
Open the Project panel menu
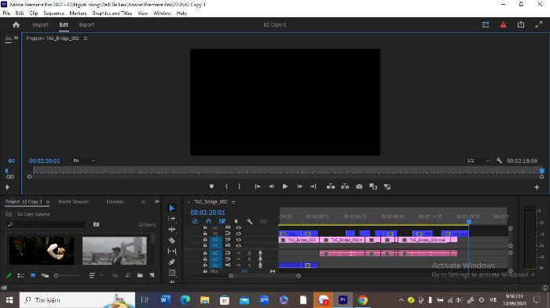tap(48, 202)
